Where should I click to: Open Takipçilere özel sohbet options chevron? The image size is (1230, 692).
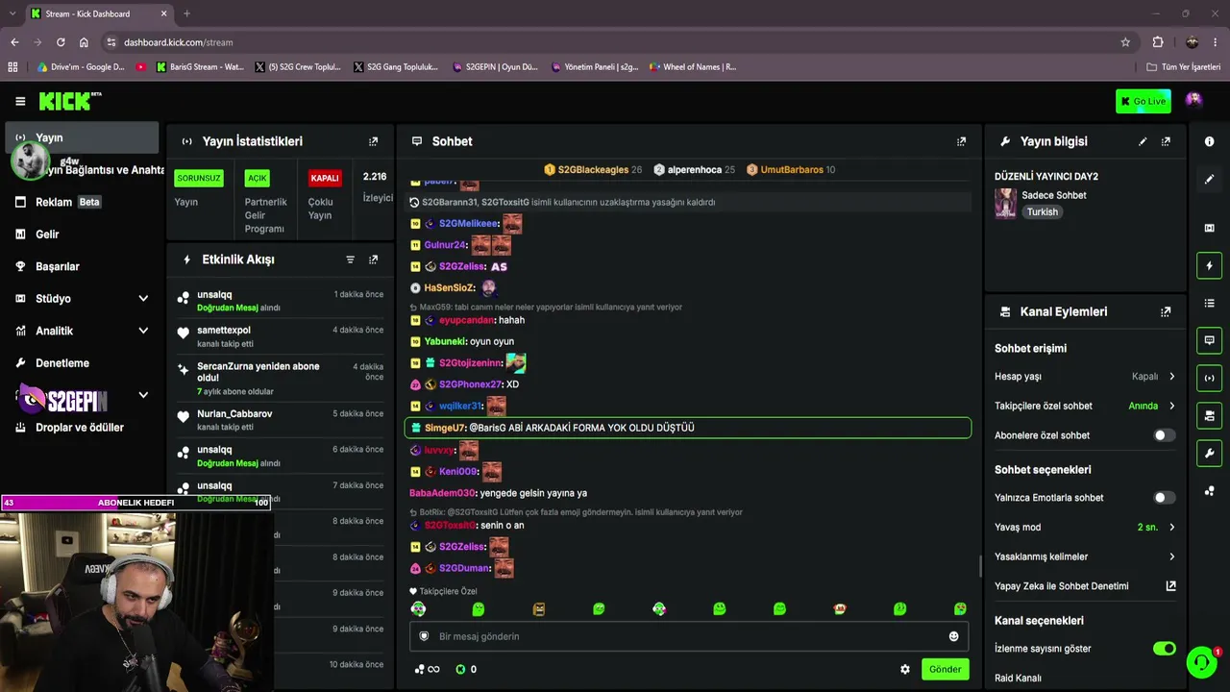tap(1171, 406)
